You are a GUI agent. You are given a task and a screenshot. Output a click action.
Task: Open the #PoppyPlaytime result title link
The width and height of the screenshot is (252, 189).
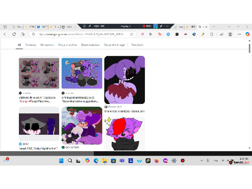click(x=37, y=99)
